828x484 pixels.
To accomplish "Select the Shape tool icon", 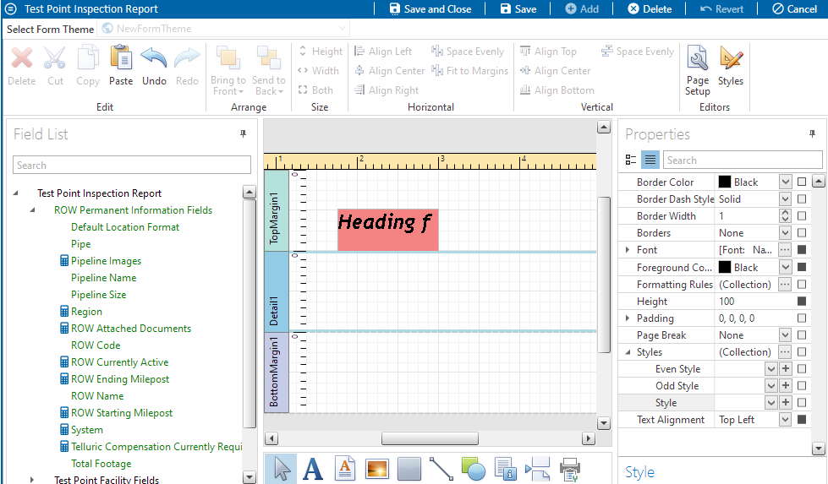I will click(474, 469).
